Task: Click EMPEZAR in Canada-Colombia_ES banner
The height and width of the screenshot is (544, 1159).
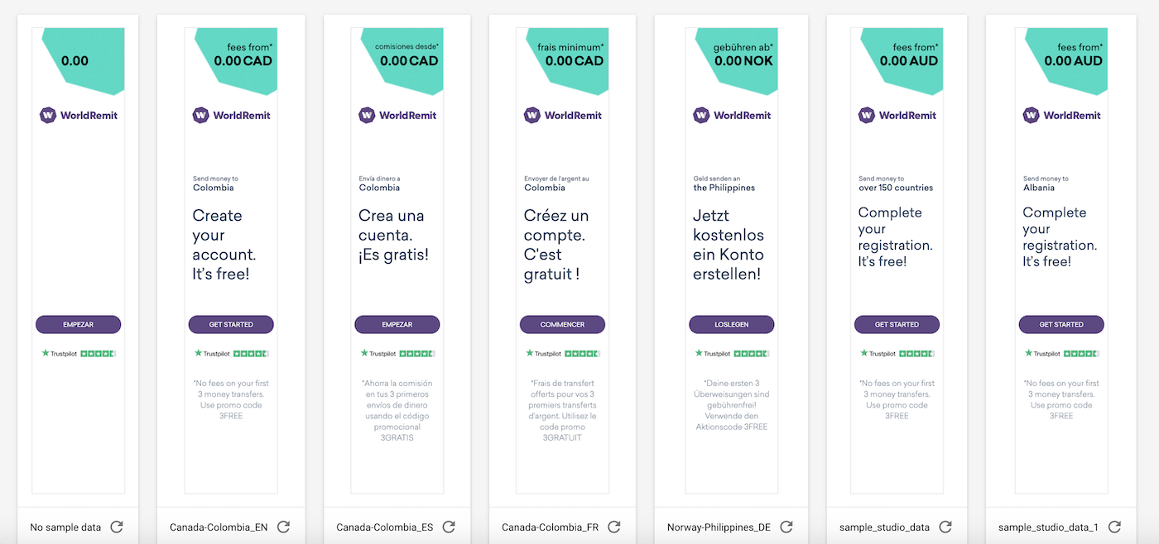Action: point(397,325)
